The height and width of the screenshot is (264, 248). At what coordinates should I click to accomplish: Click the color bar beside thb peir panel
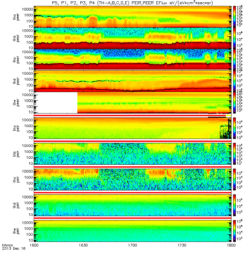coord(234,154)
